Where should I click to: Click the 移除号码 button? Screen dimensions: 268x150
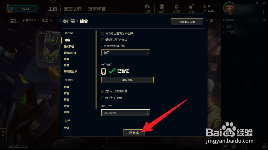pyautogui.click(x=127, y=80)
